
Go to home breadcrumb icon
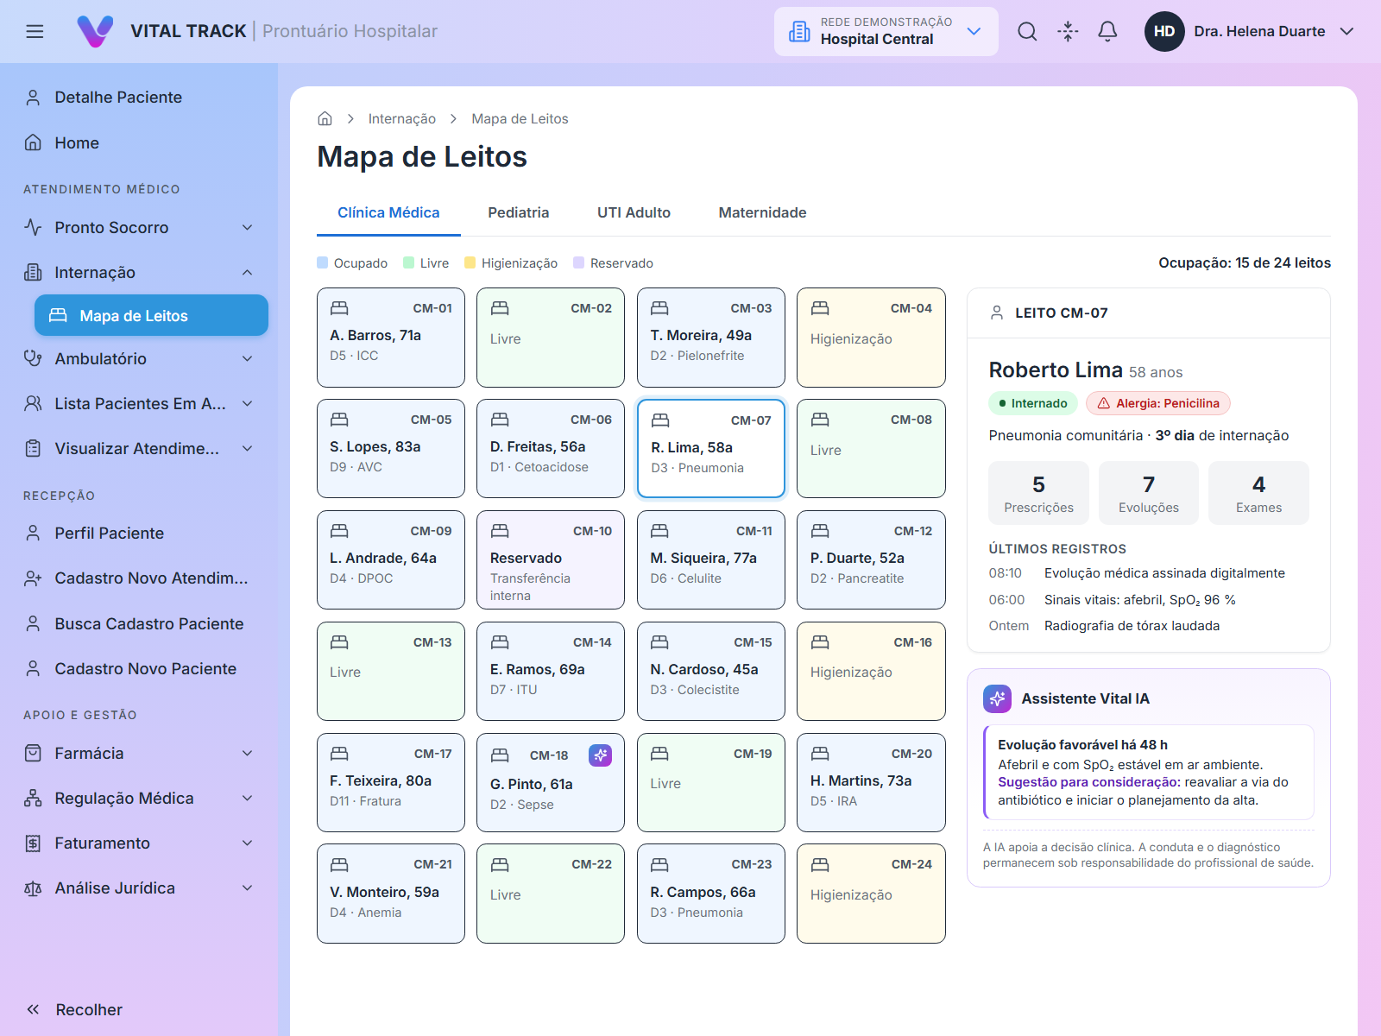325,119
